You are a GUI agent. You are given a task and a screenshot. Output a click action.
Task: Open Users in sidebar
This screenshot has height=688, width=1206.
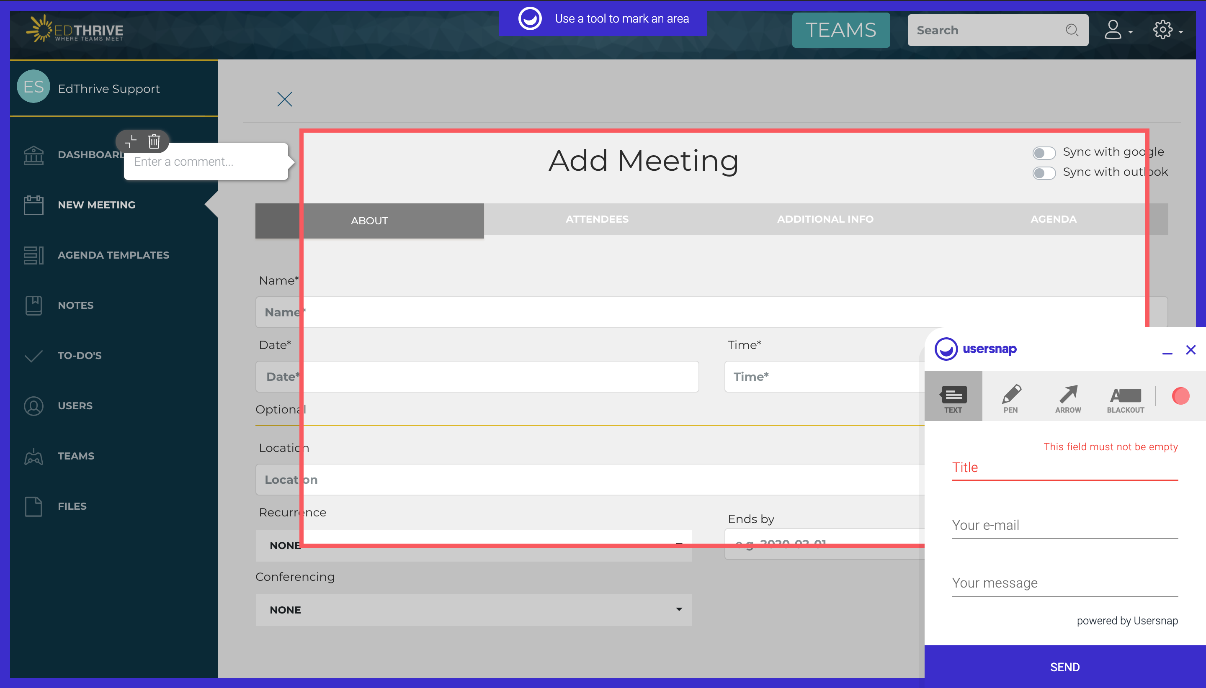click(75, 406)
